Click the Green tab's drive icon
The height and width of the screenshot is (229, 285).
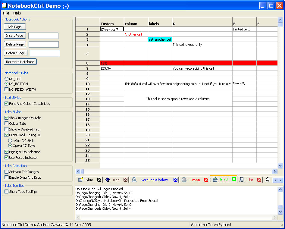click(x=184, y=180)
